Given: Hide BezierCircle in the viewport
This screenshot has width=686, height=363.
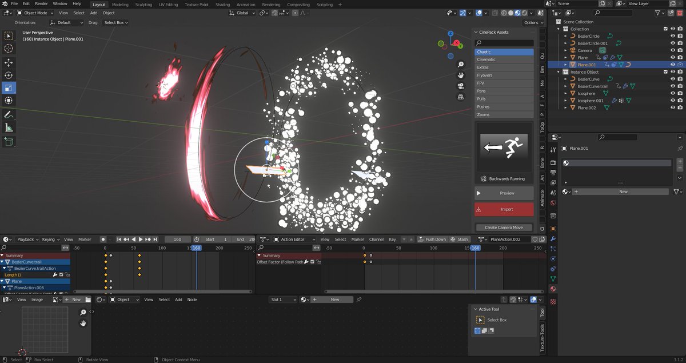Looking at the screenshot, I should pos(673,36).
